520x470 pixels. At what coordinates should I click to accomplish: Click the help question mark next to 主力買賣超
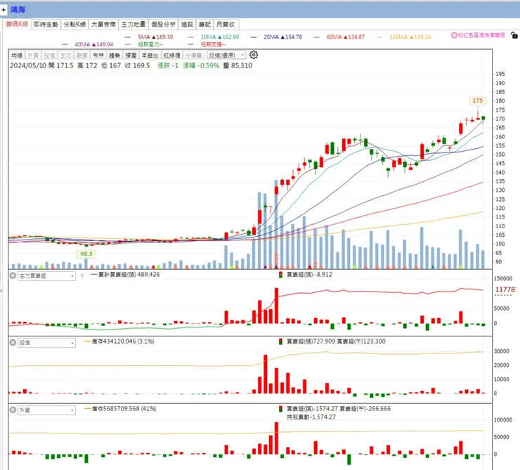pyautogui.click(x=82, y=276)
